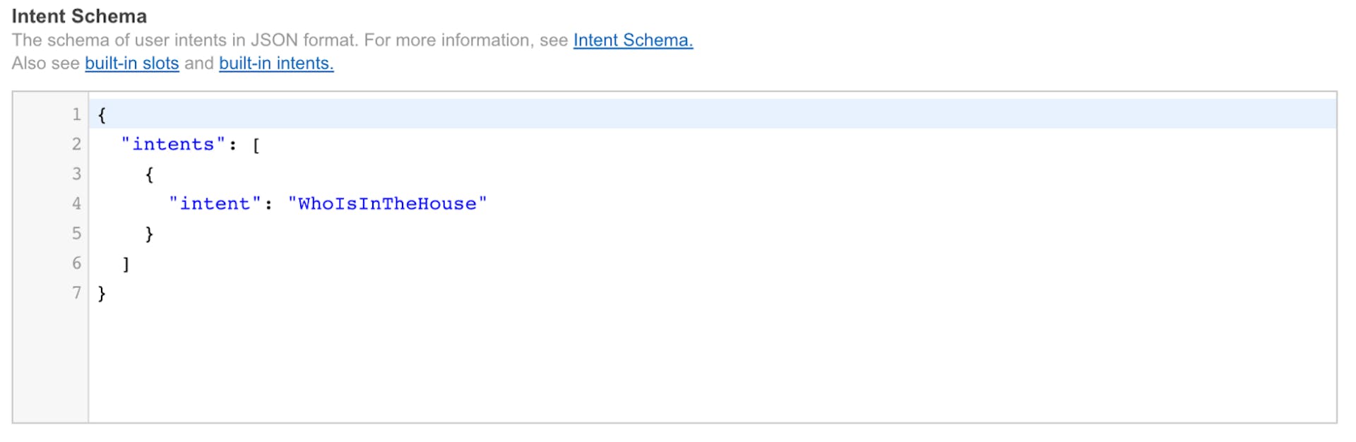
Task: Follow the built-in intents link
Action: tap(276, 64)
